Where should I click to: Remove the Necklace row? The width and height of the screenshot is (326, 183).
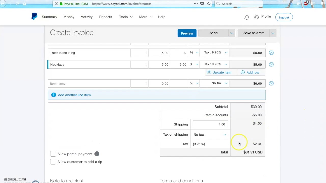[271, 64]
